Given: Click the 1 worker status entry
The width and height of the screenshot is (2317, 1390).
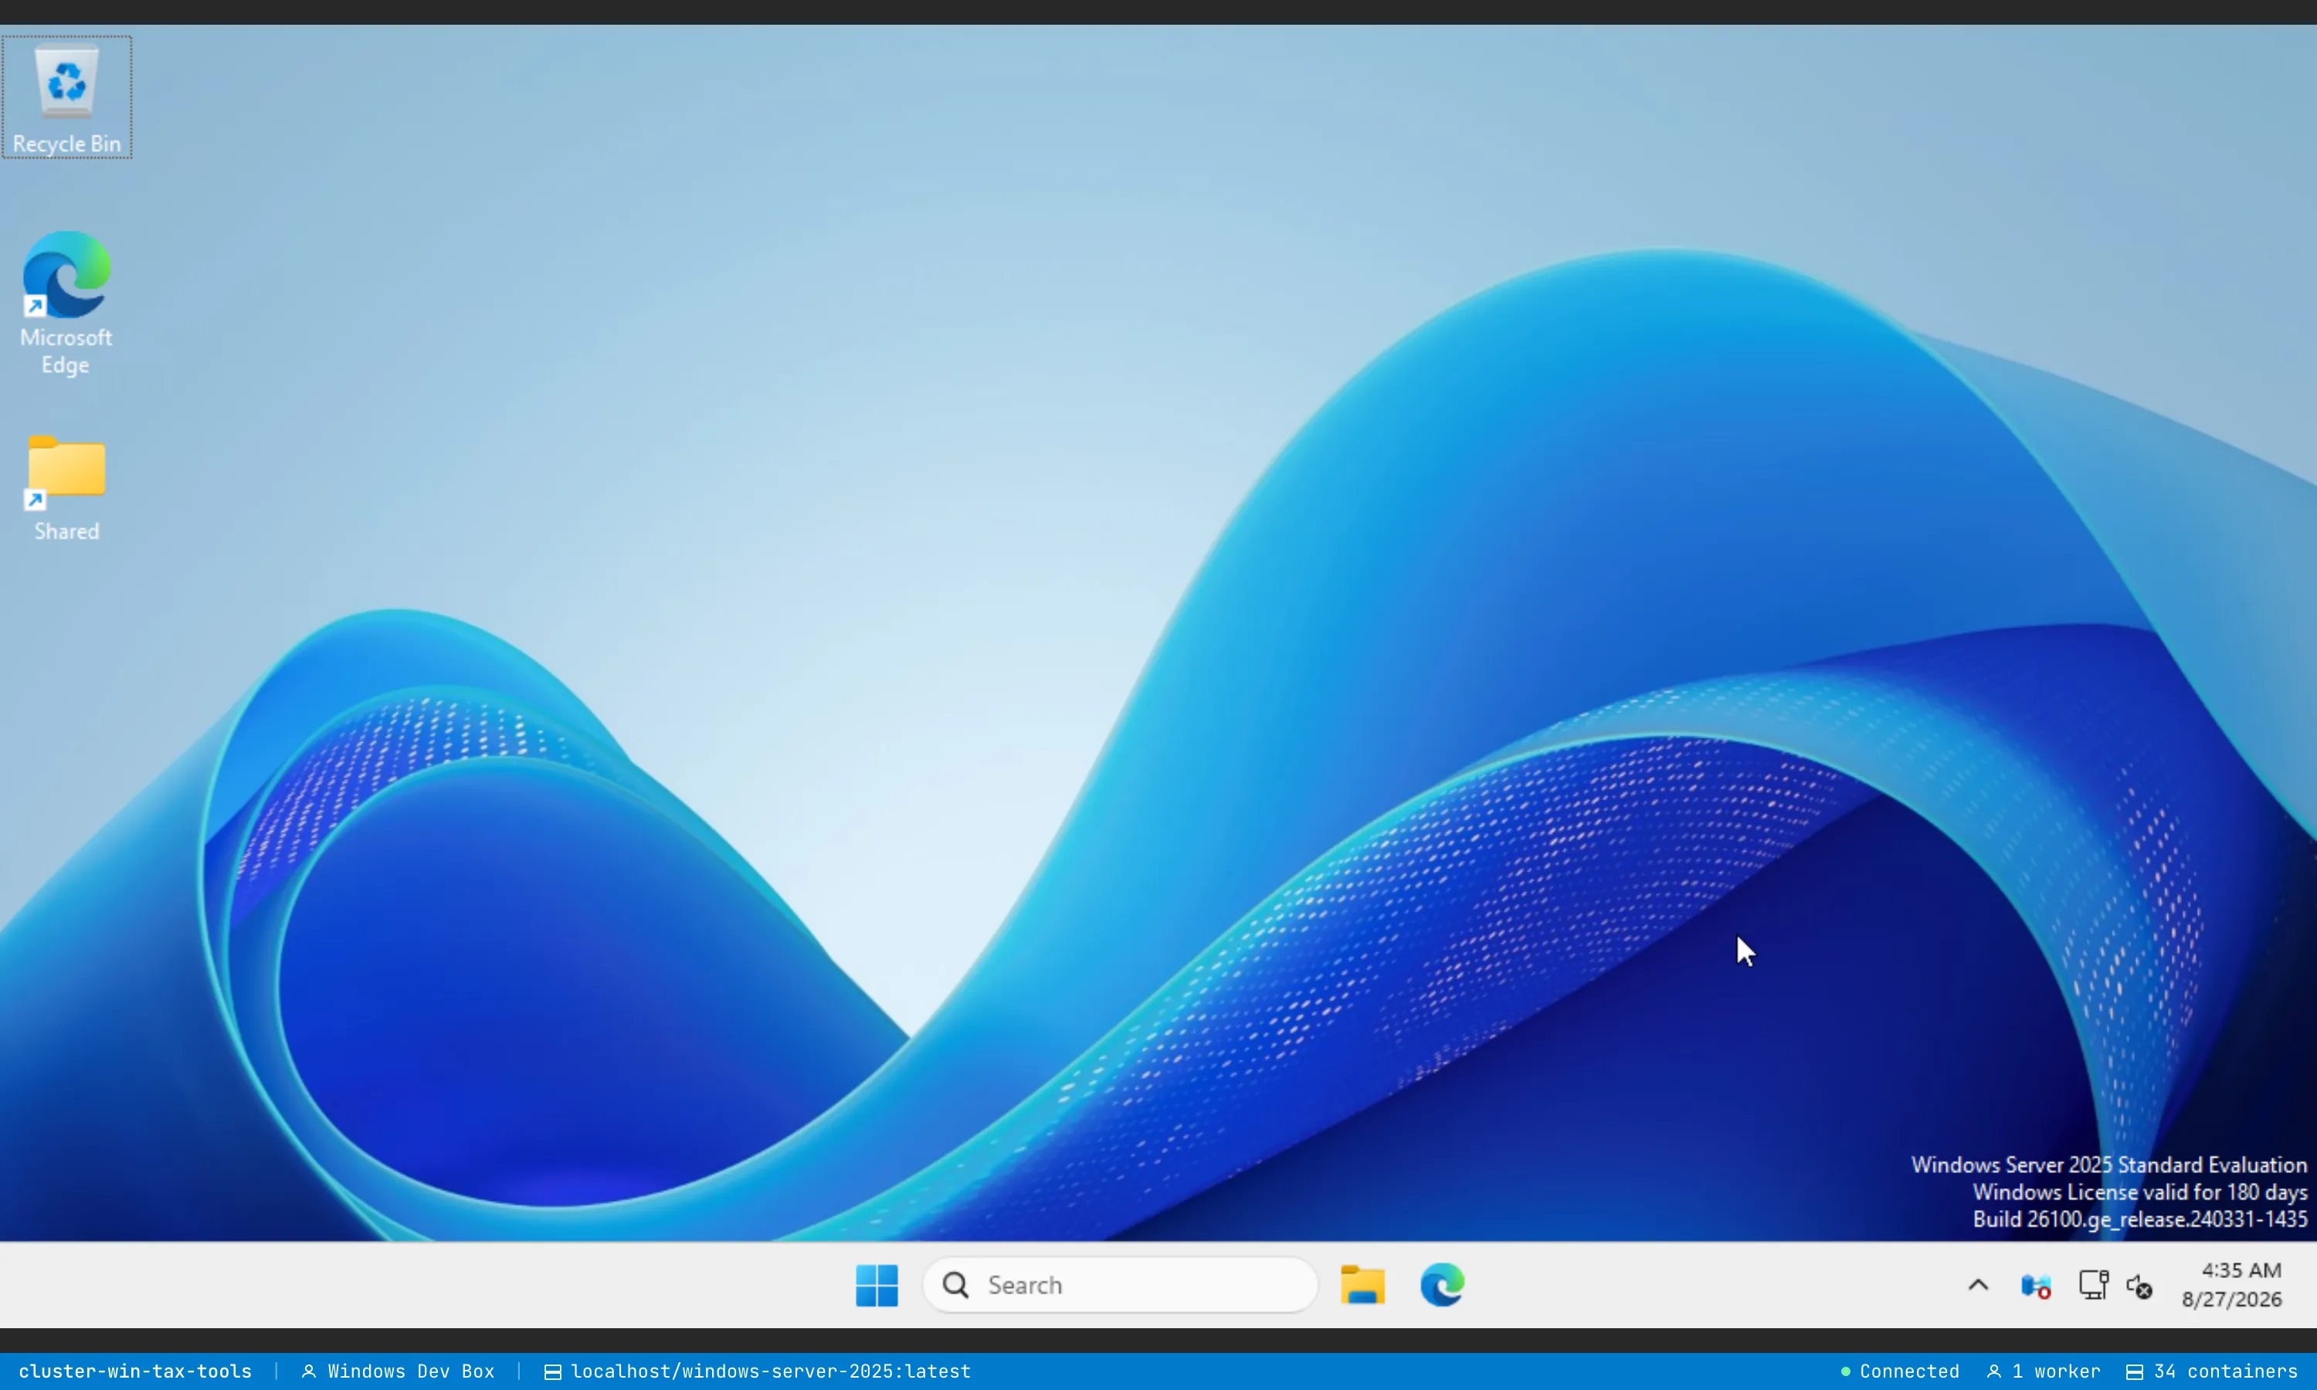Looking at the screenshot, I should coord(2044,1371).
